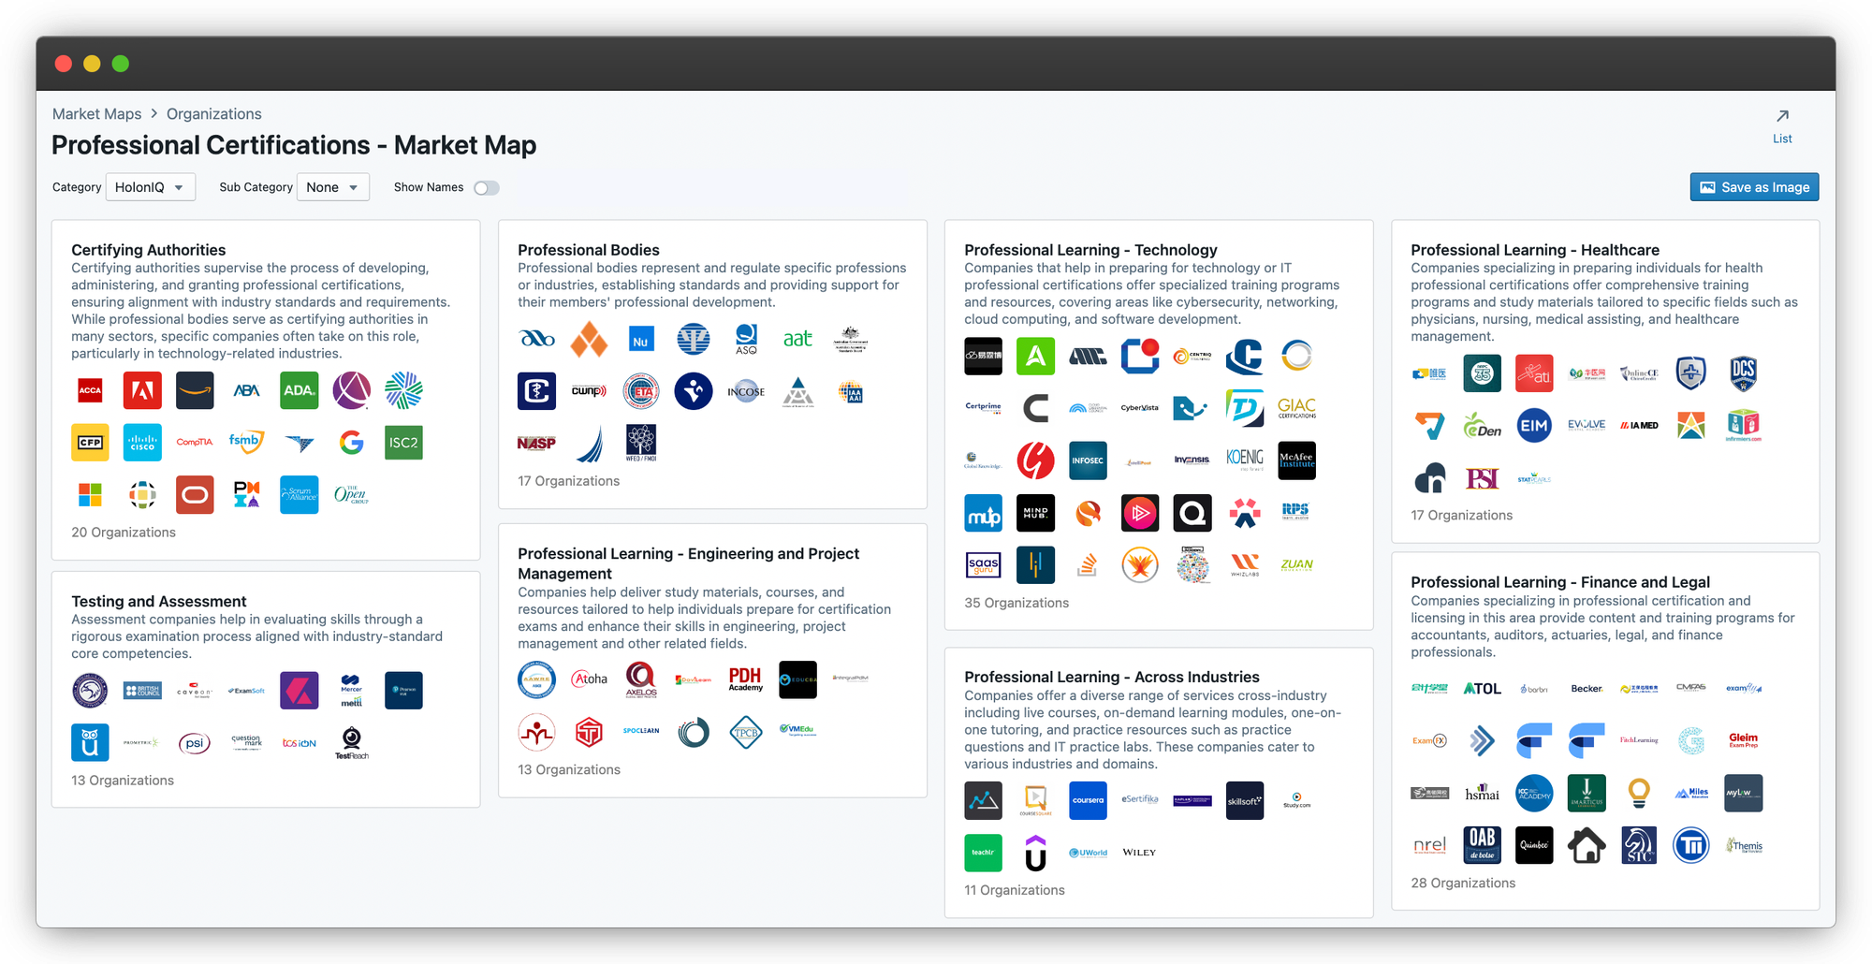Switch to List view
1872x964 pixels.
(x=1782, y=126)
